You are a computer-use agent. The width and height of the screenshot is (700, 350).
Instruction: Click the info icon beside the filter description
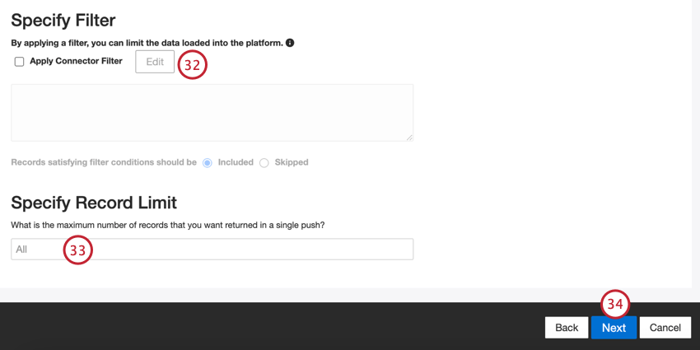coord(290,43)
